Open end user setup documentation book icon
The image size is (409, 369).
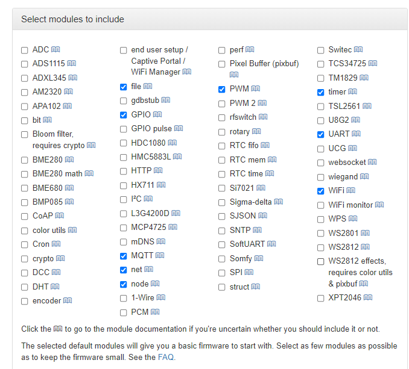[187, 72]
